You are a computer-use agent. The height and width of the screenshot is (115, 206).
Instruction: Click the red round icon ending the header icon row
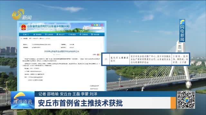coord(102,25)
